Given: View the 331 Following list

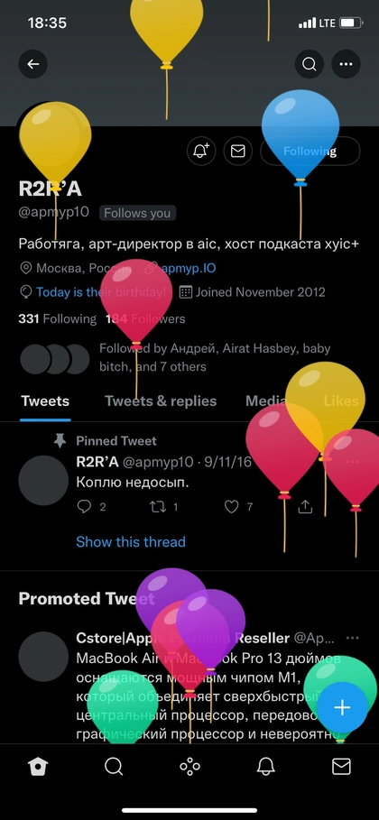Looking at the screenshot, I should pos(58,319).
